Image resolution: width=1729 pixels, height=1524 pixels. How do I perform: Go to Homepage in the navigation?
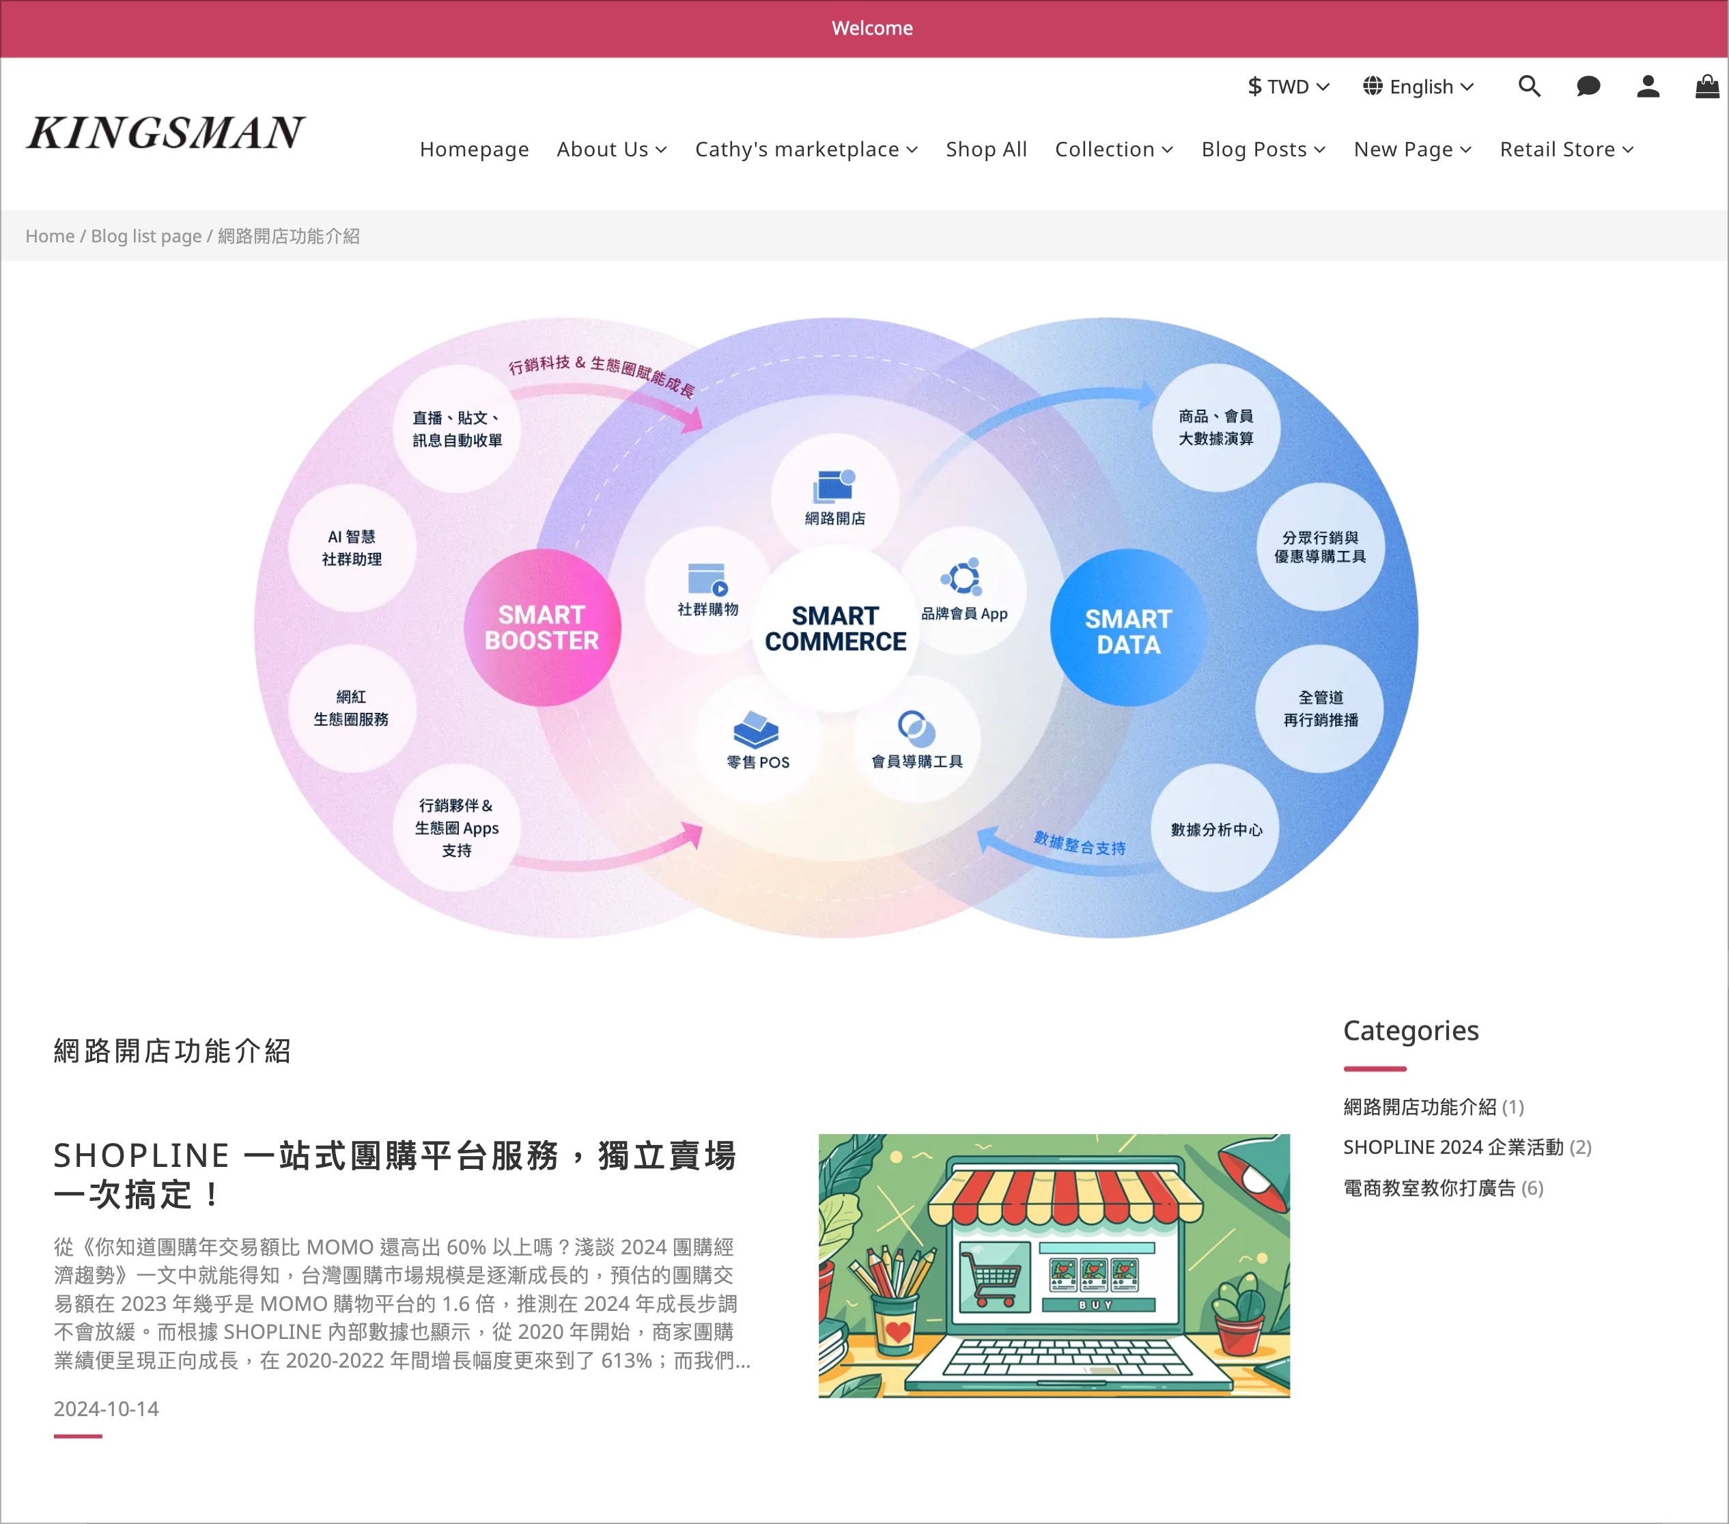475,150
